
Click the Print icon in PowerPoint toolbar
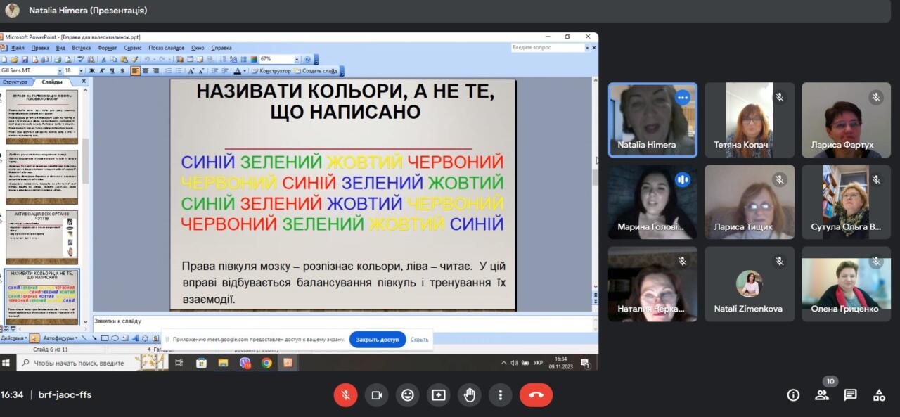(x=58, y=60)
